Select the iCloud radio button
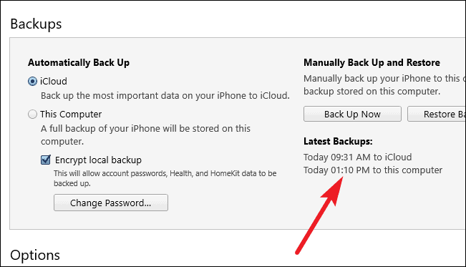466x267 pixels. click(x=32, y=81)
